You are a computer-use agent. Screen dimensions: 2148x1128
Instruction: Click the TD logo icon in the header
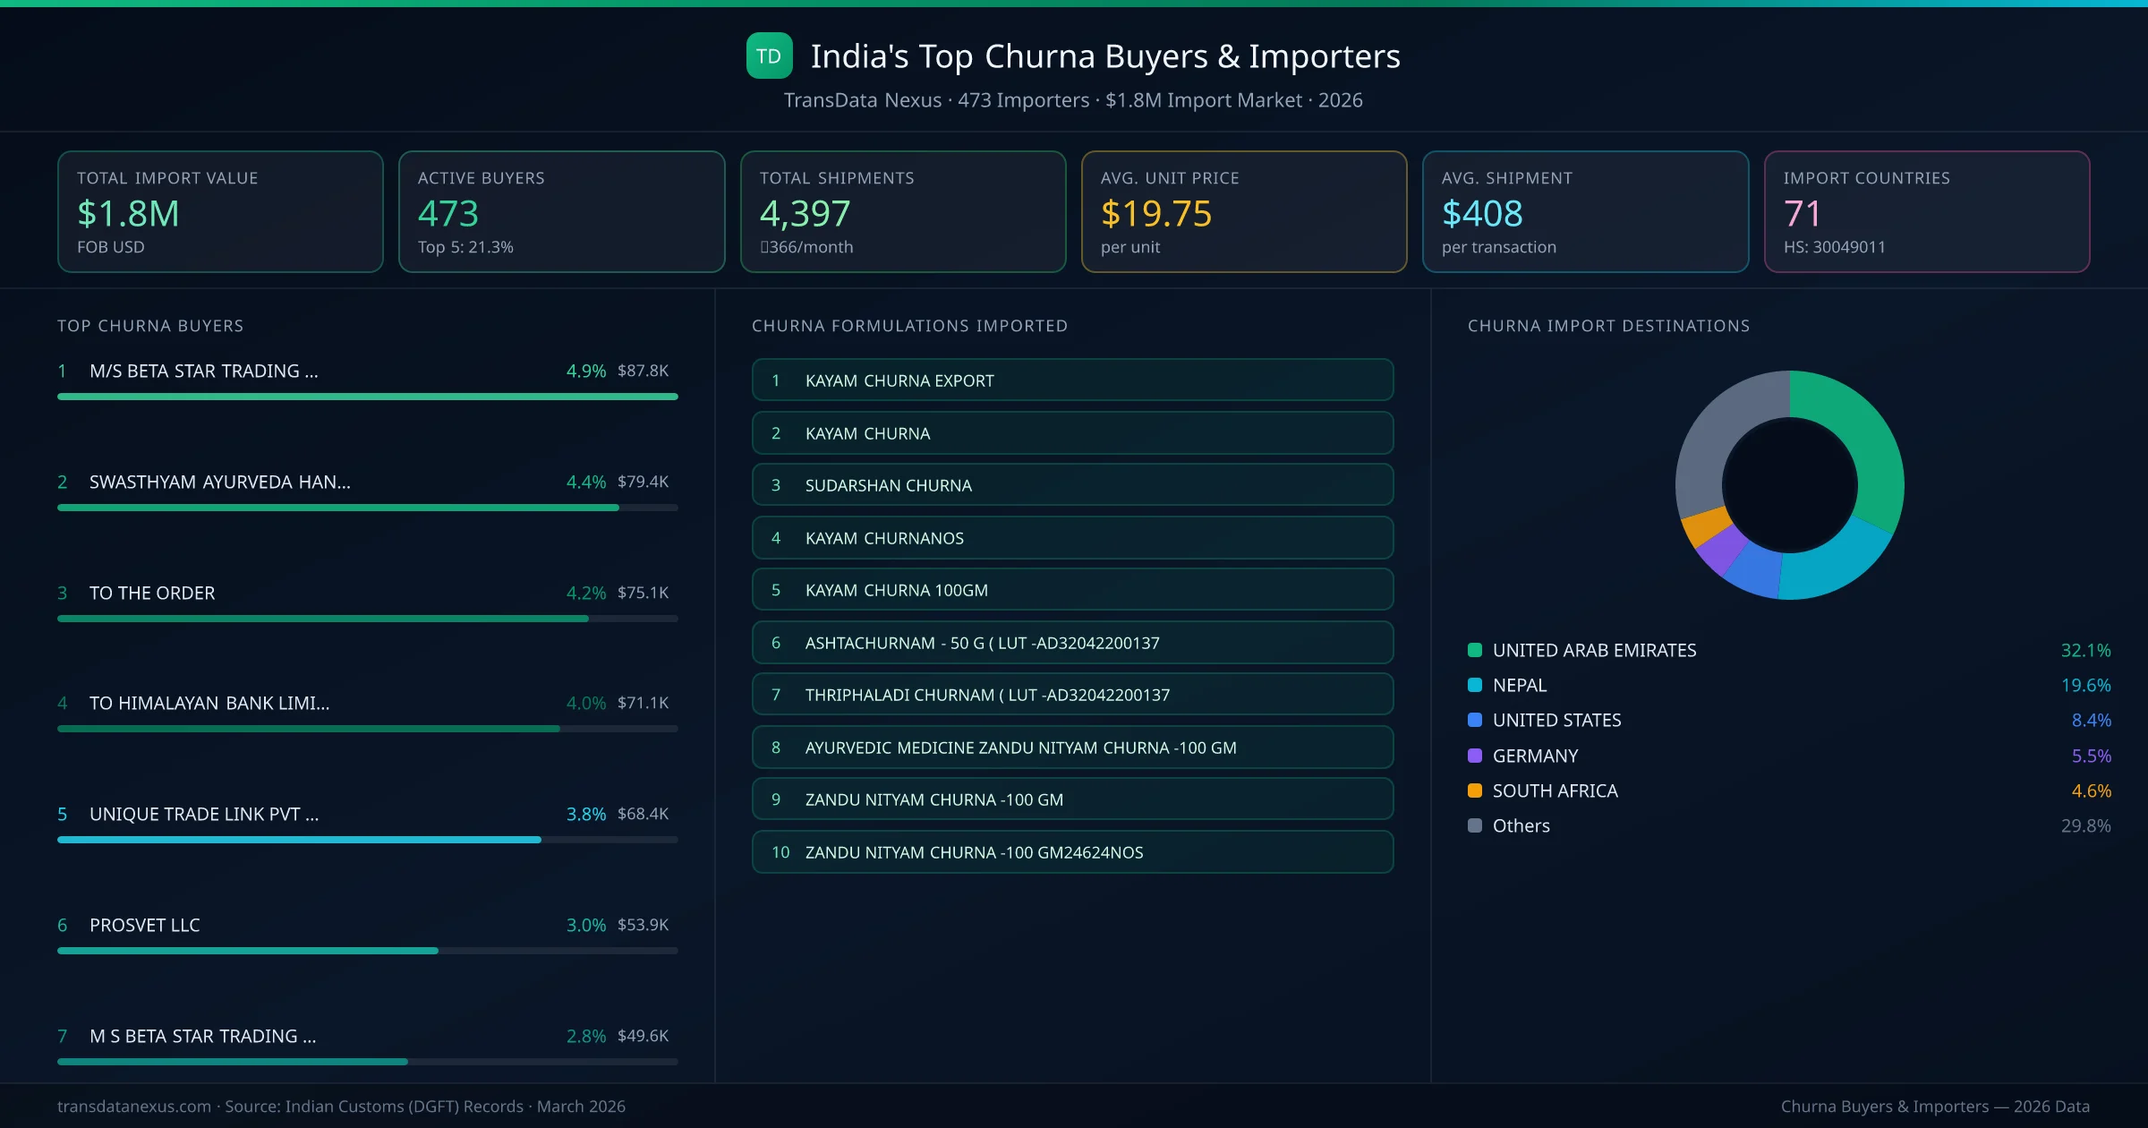(768, 56)
